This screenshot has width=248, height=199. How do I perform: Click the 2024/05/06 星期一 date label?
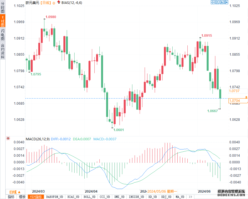click(x=162, y=191)
